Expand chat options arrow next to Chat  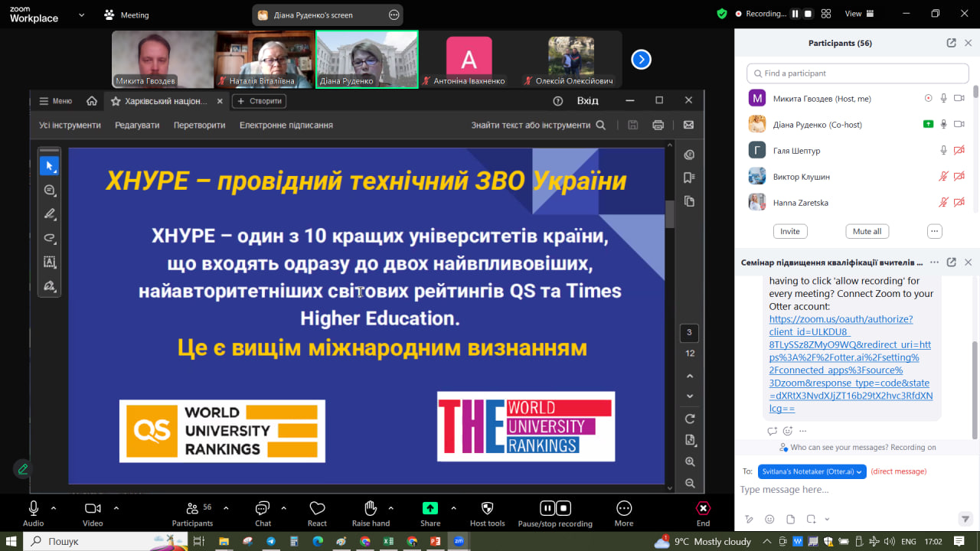pos(283,507)
